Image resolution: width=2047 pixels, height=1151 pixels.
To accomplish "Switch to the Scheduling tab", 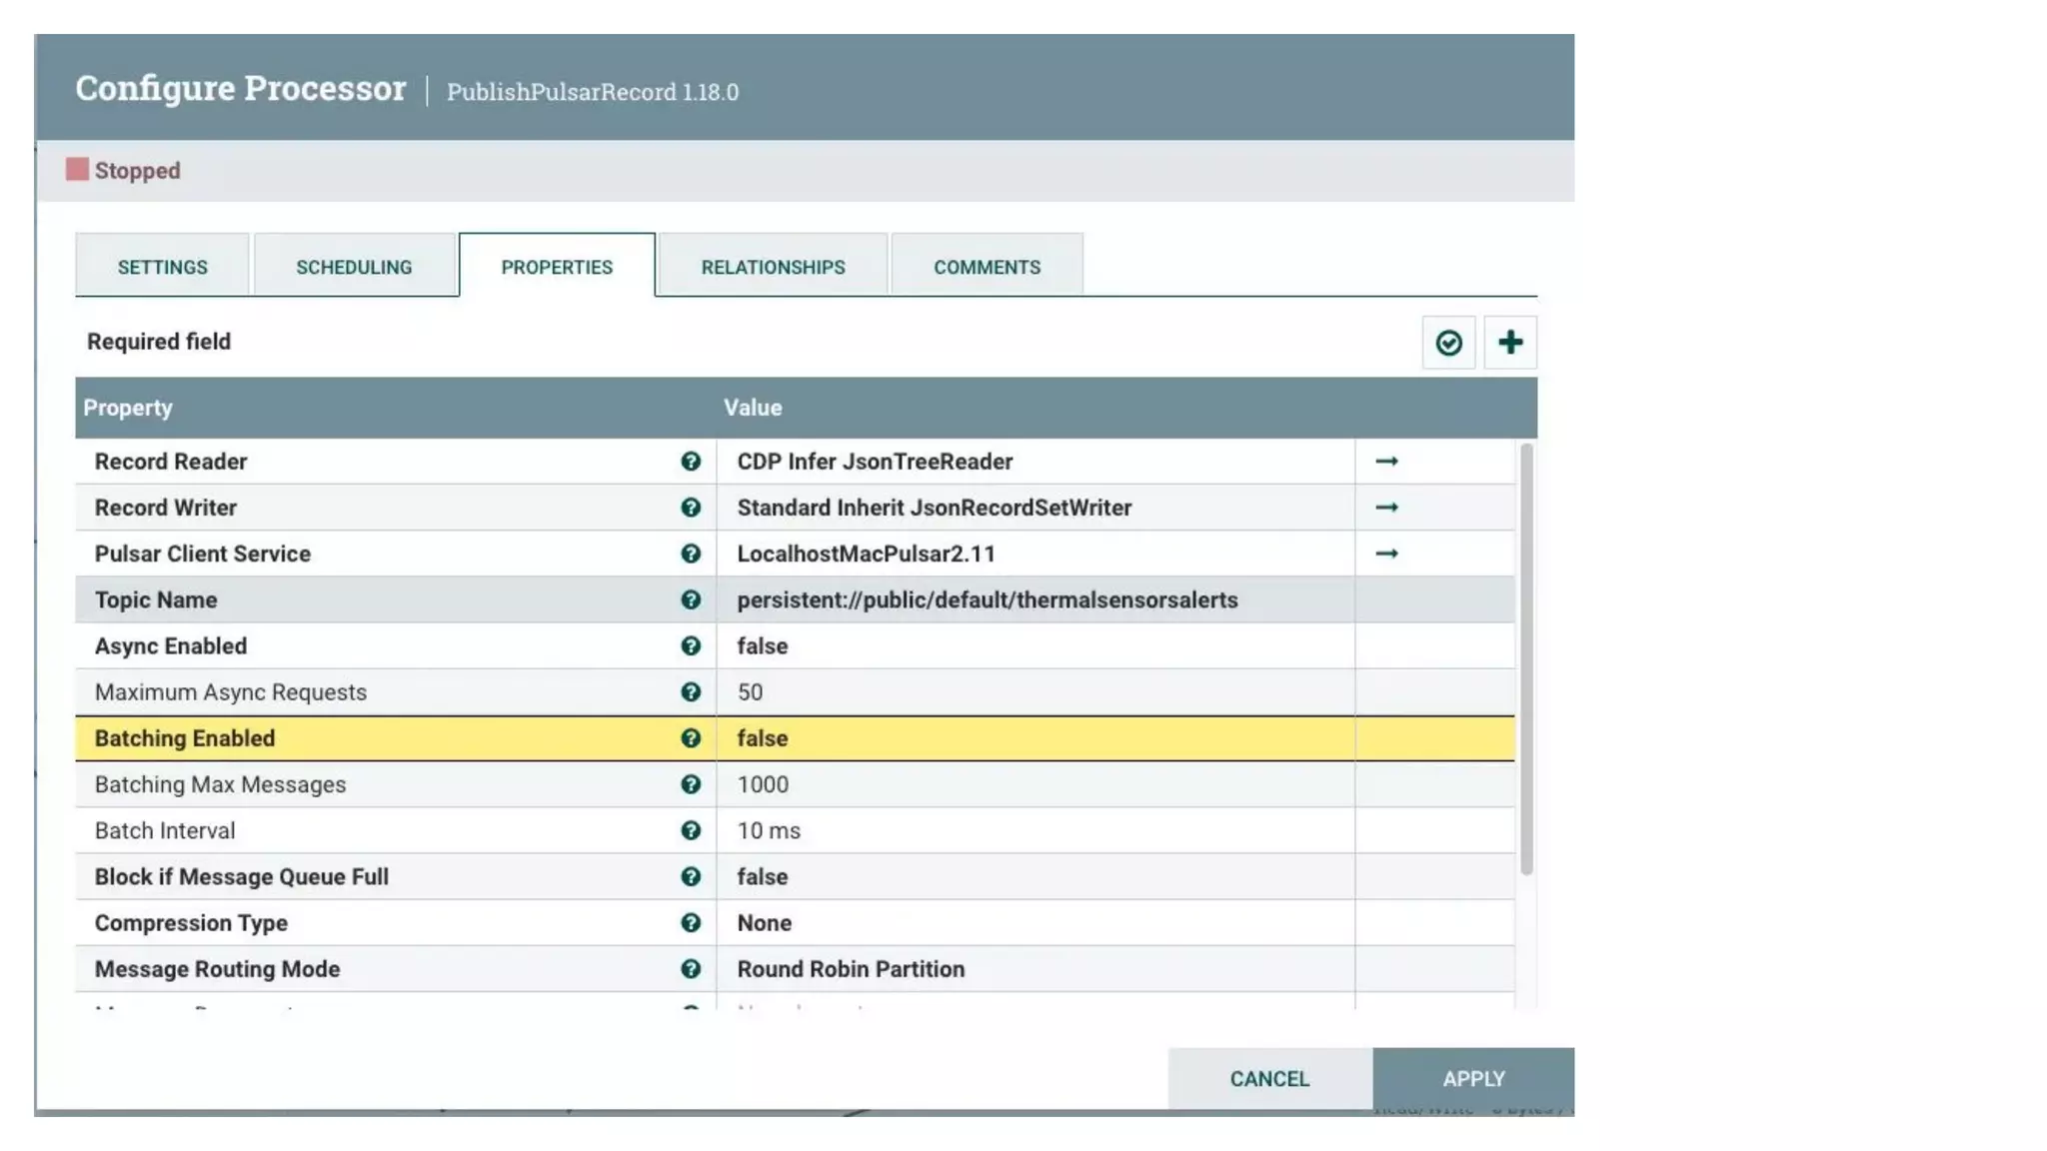I will coord(354,266).
